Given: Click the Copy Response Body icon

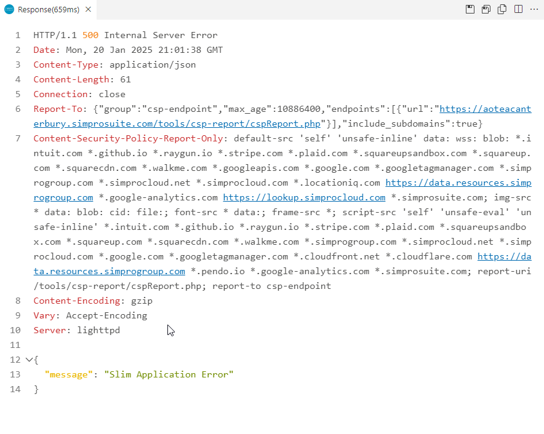Looking at the screenshot, I should coord(502,9).
